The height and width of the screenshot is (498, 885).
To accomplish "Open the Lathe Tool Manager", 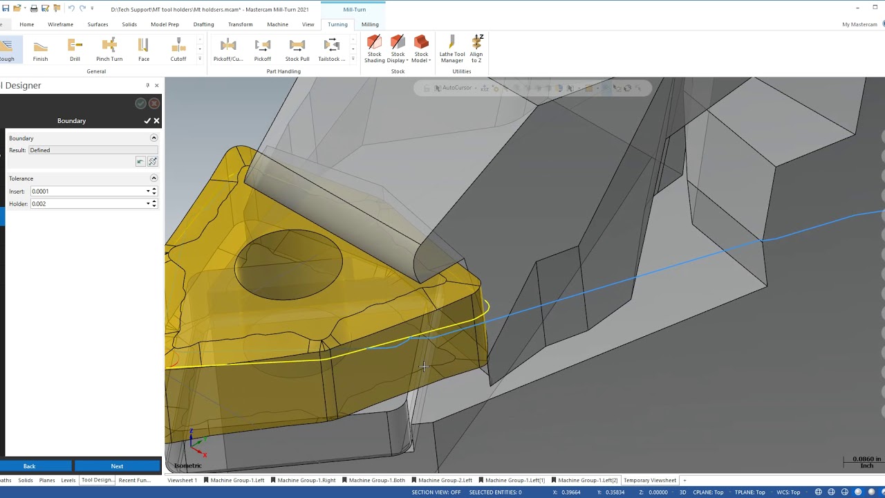I will pyautogui.click(x=452, y=50).
